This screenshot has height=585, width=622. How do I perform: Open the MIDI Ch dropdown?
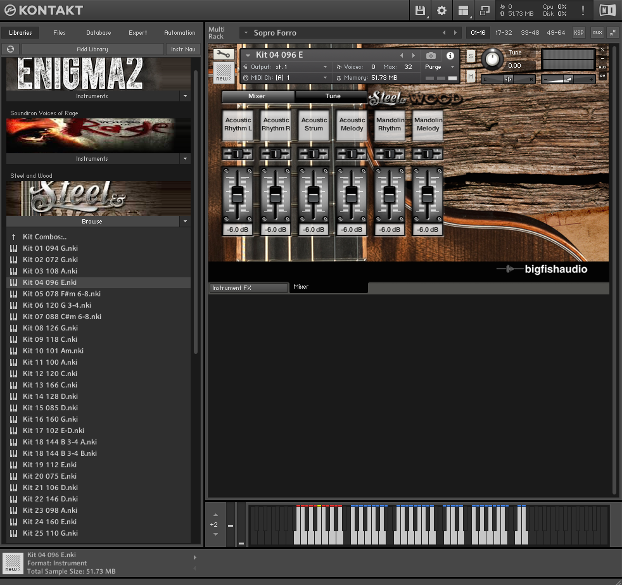click(286, 78)
